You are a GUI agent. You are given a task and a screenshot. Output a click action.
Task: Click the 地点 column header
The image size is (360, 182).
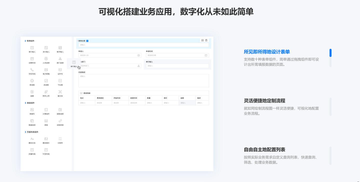[x=82, y=98]
